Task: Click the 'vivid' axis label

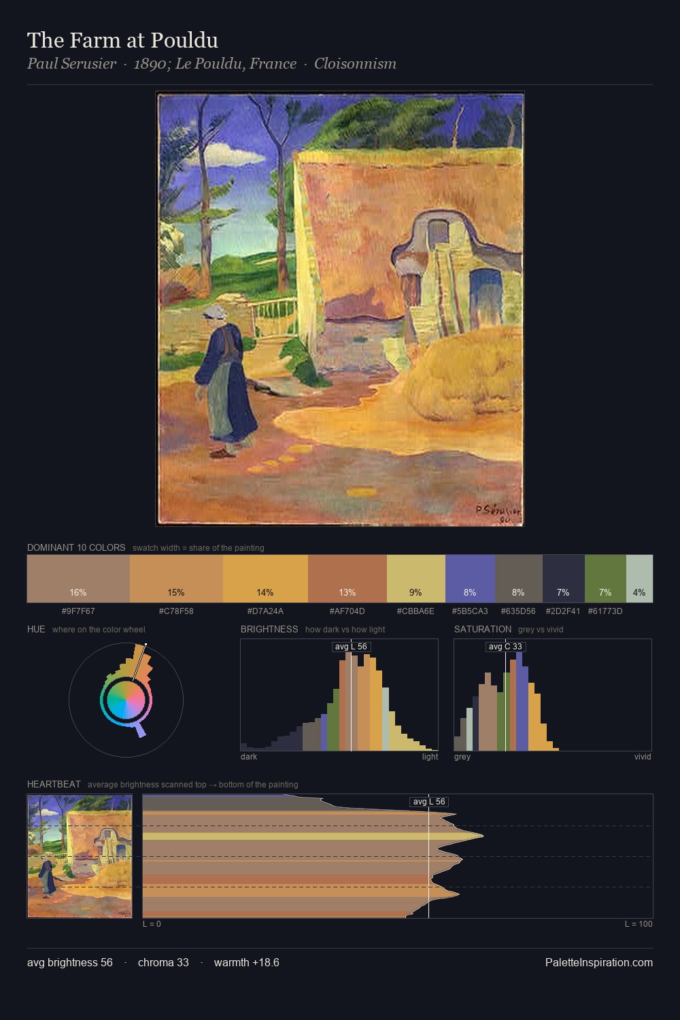Action: (x=643, y=757)
